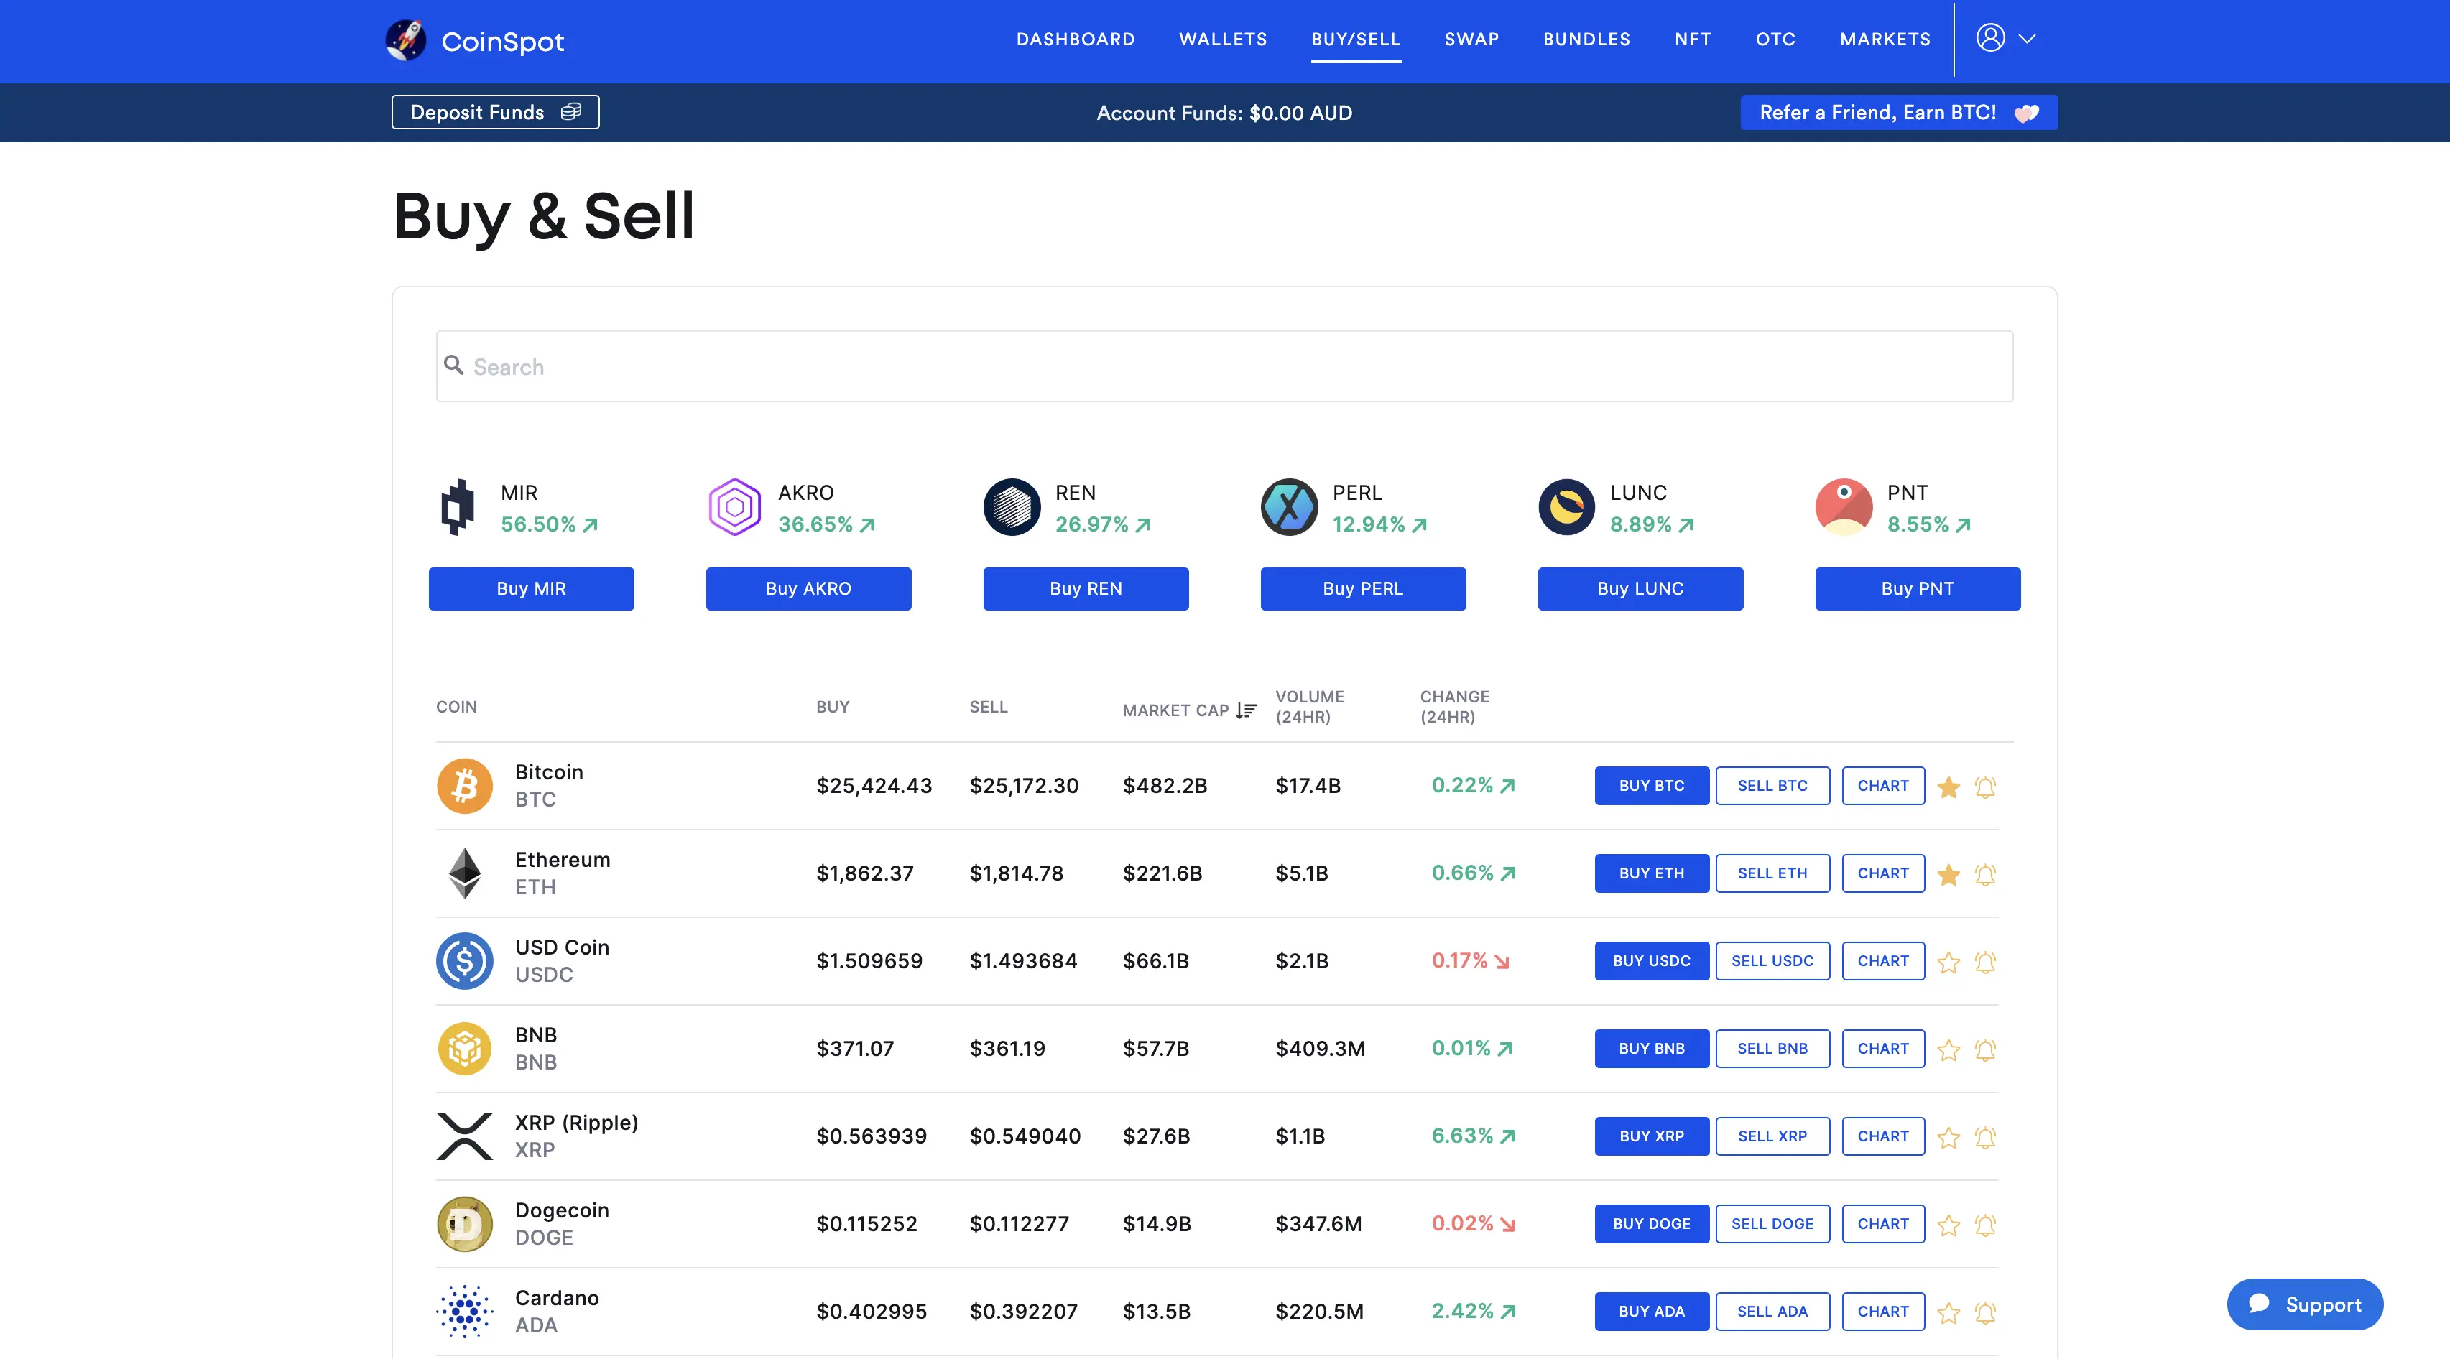
Task: Click the SELL XRP button
Action: click(1772, 1136)
